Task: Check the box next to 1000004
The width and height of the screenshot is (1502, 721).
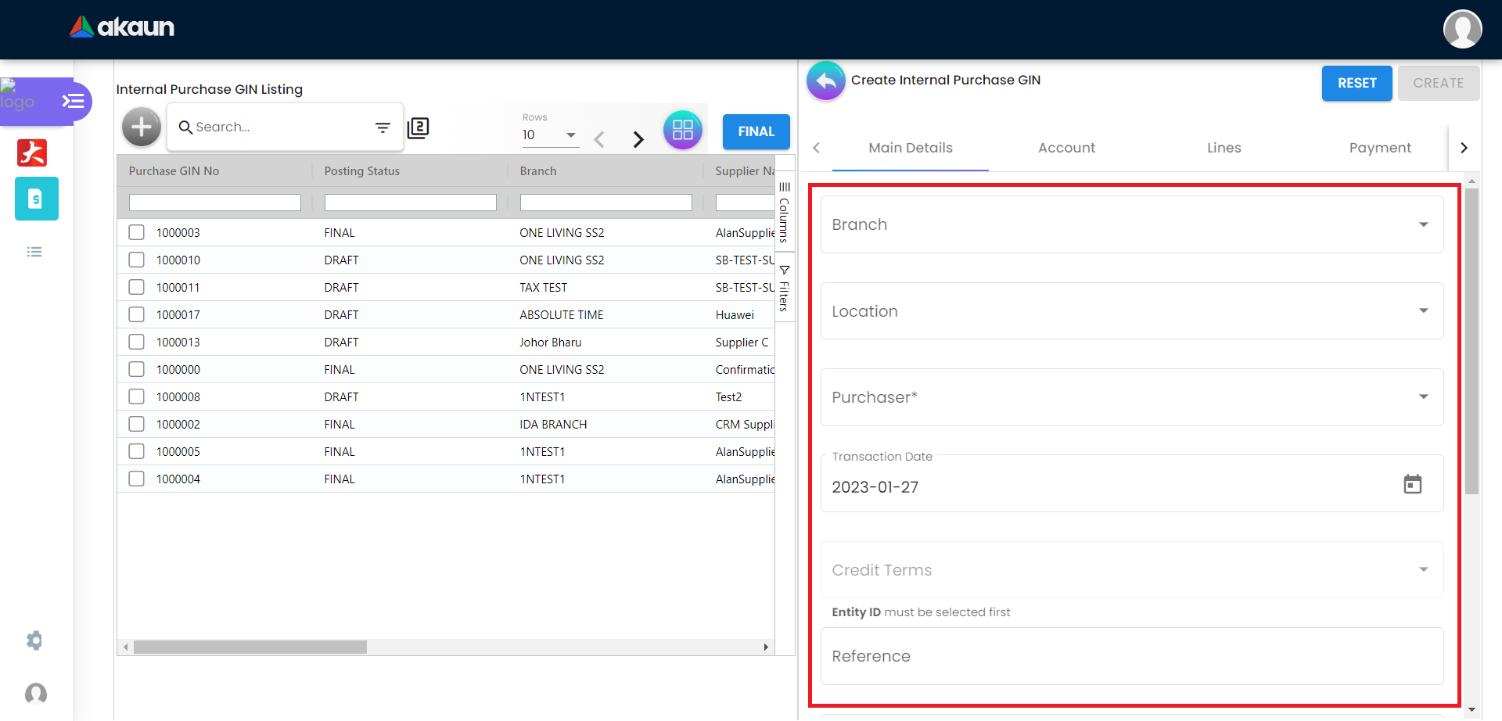Action: [x=137, y=479]
